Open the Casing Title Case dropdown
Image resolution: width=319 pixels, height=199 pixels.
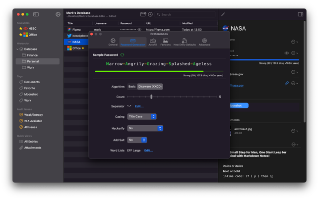(x=142, y=116)
